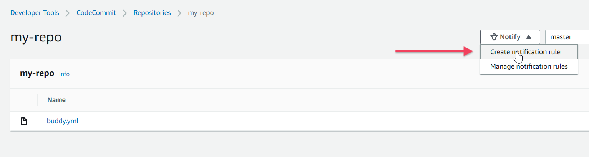The image size is (589, 157).
Task: Click the Notify button label
Action: click(x=510, y=37)
